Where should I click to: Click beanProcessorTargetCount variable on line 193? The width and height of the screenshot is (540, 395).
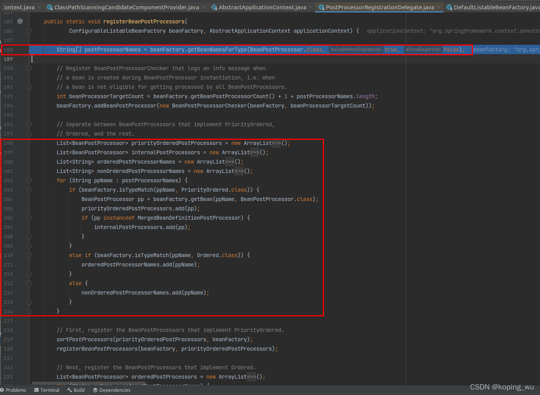[x=106, y=96]
